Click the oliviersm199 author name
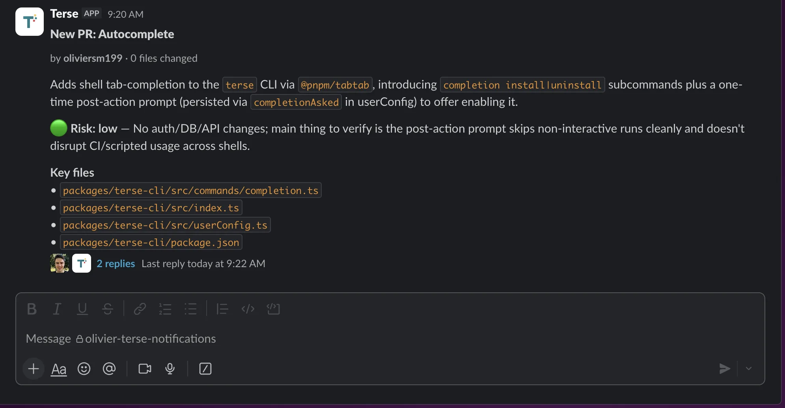Viewport: 785px width, 408px height. point(93,58)
